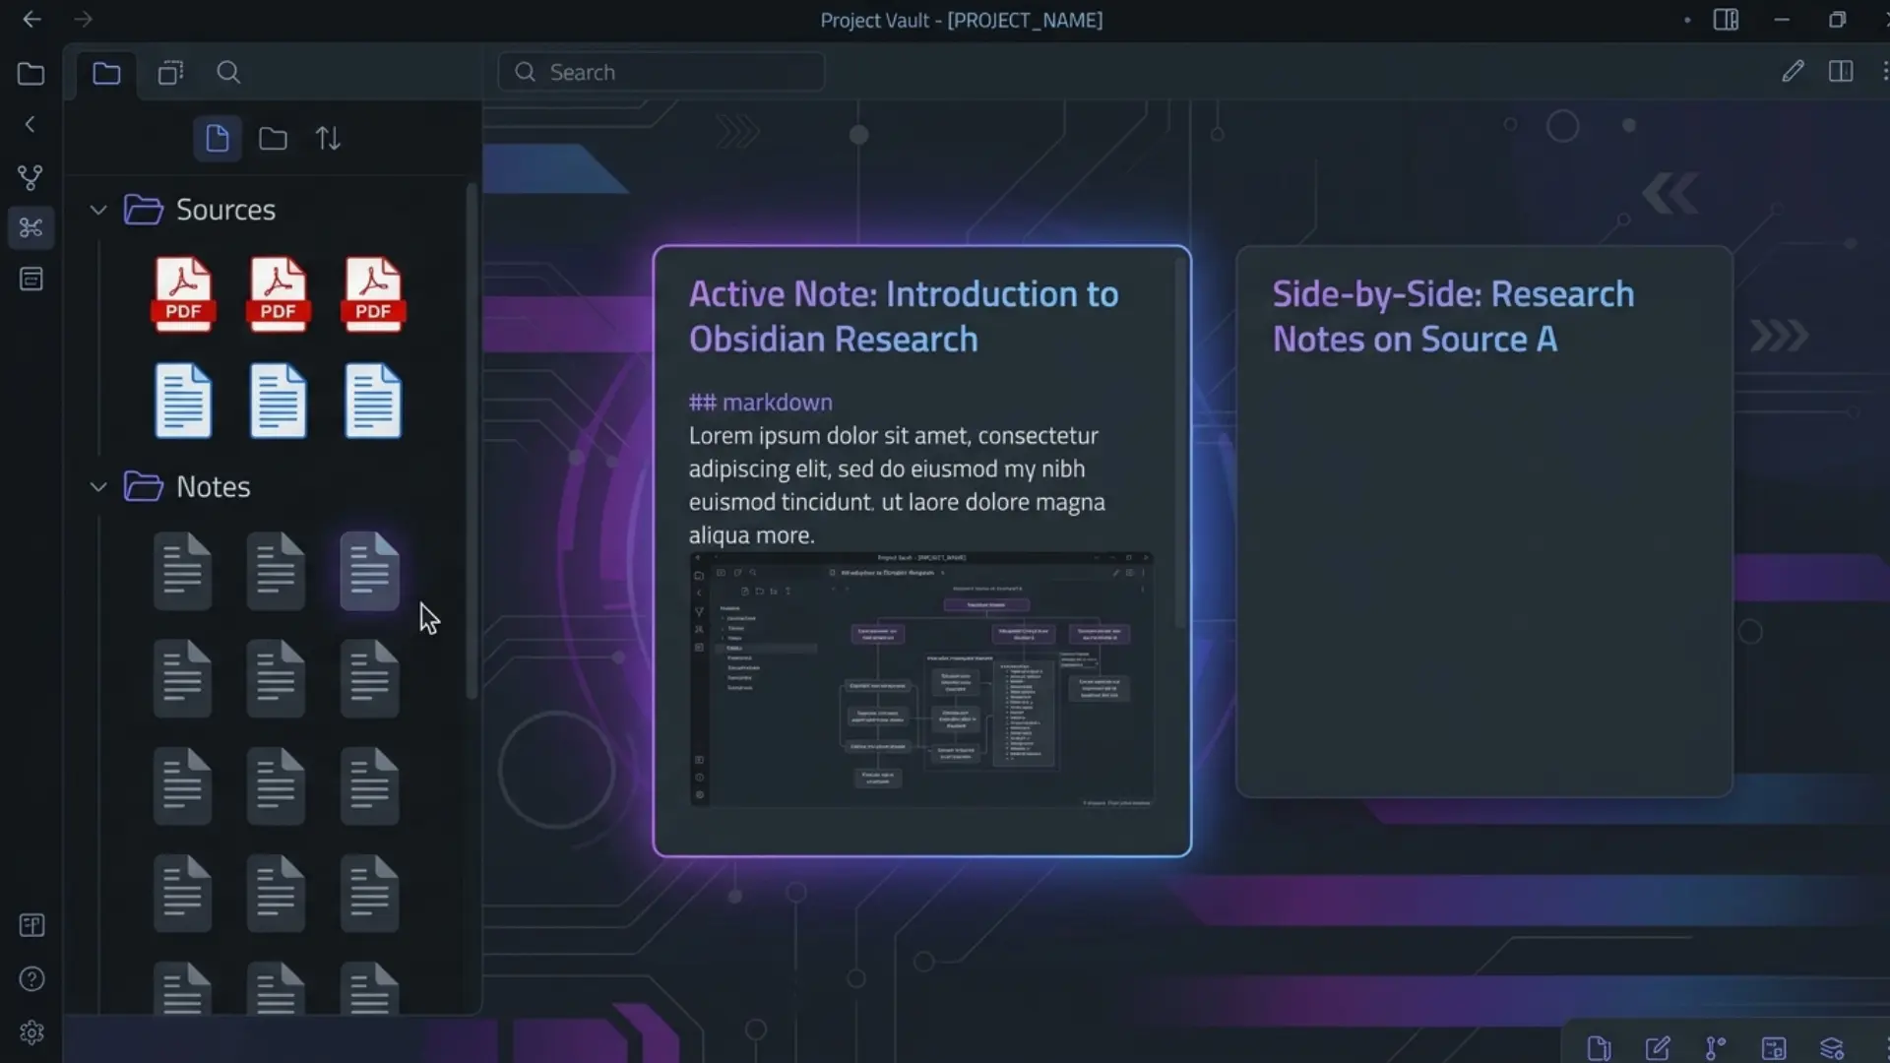The image size is (1890, 1063).
Task: Click the active note card scrollbar
Action: click(x=1181, y=443)
